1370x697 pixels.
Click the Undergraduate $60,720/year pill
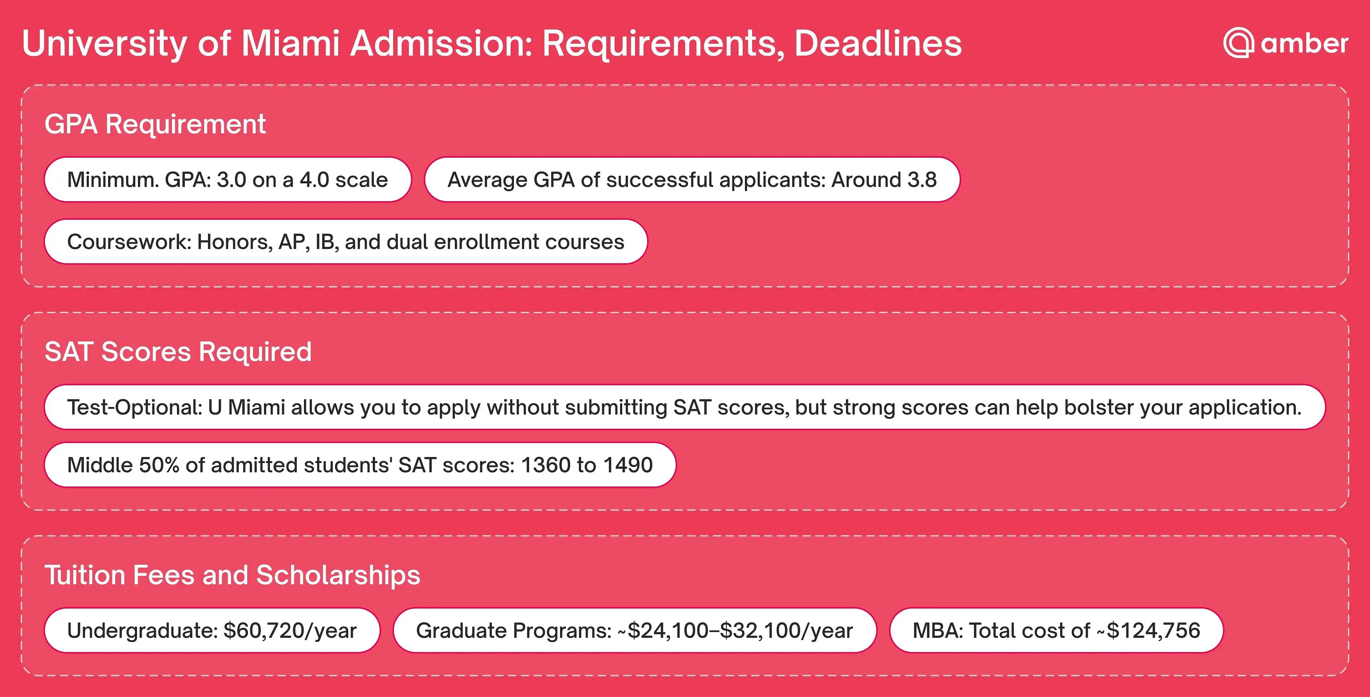(212, 631)
